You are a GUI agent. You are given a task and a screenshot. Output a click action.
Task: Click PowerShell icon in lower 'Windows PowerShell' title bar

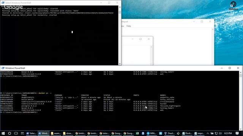[x=3, y=68]
